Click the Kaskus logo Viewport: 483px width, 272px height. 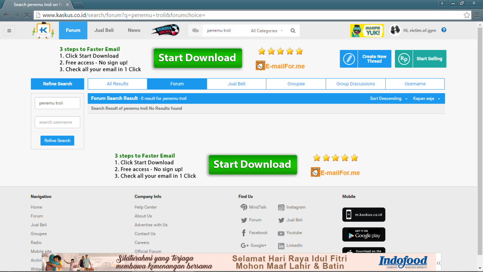(x=43, y=30)
